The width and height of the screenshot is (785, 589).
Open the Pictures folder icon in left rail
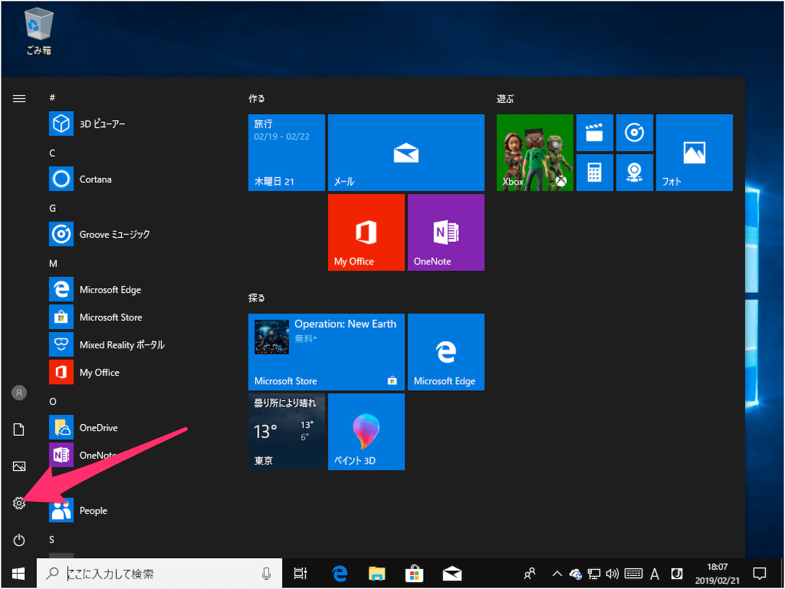[x=19, y=466]
